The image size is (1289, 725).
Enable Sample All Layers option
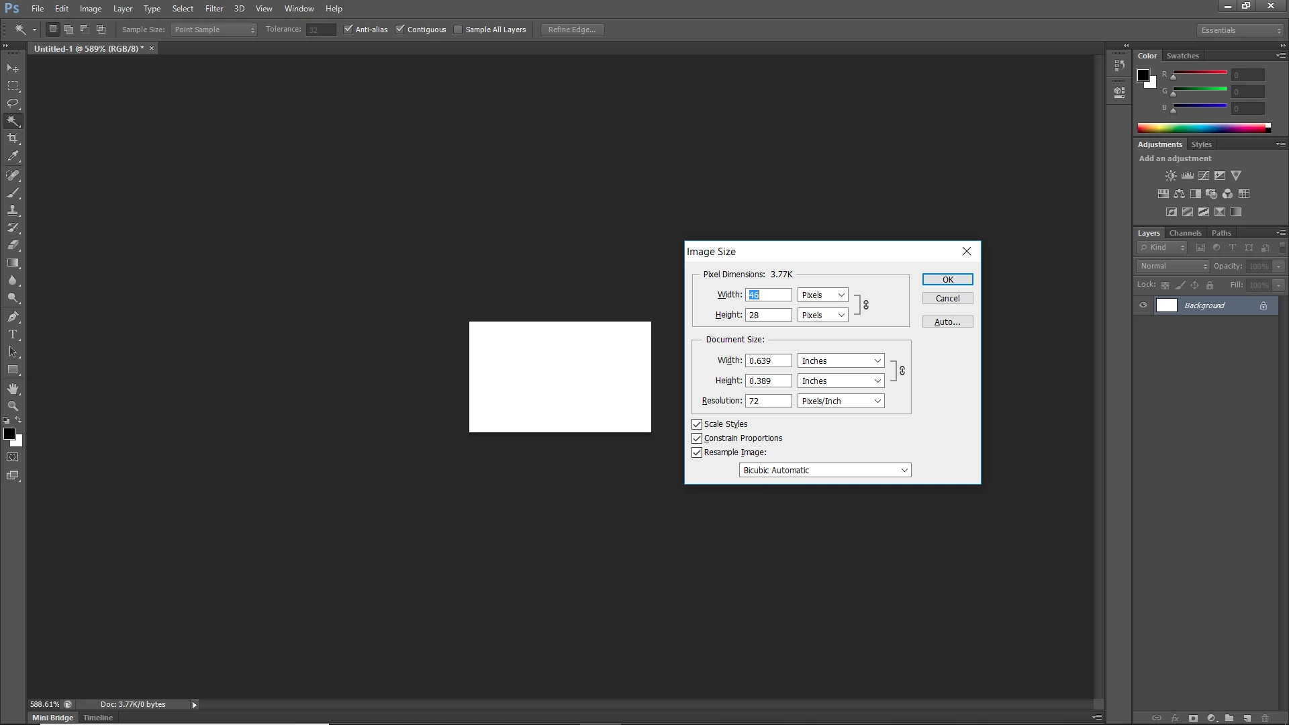pos(458,30)
